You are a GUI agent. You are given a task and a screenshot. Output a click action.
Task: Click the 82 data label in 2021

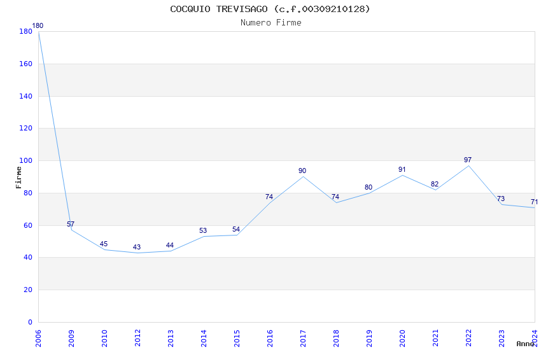point(434,184)
